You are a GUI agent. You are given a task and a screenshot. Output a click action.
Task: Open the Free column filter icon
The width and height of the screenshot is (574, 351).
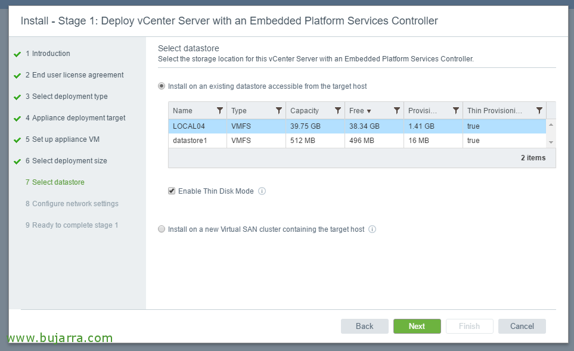coord(396,110)
